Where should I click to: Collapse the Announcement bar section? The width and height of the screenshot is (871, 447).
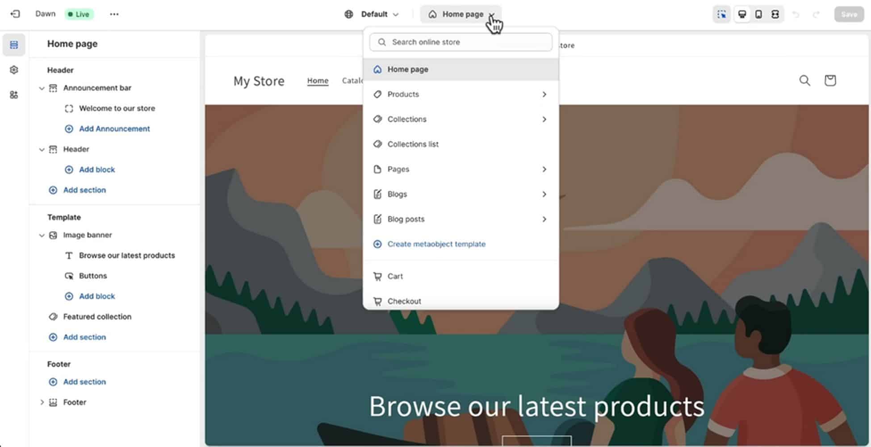tap(42, 88)
